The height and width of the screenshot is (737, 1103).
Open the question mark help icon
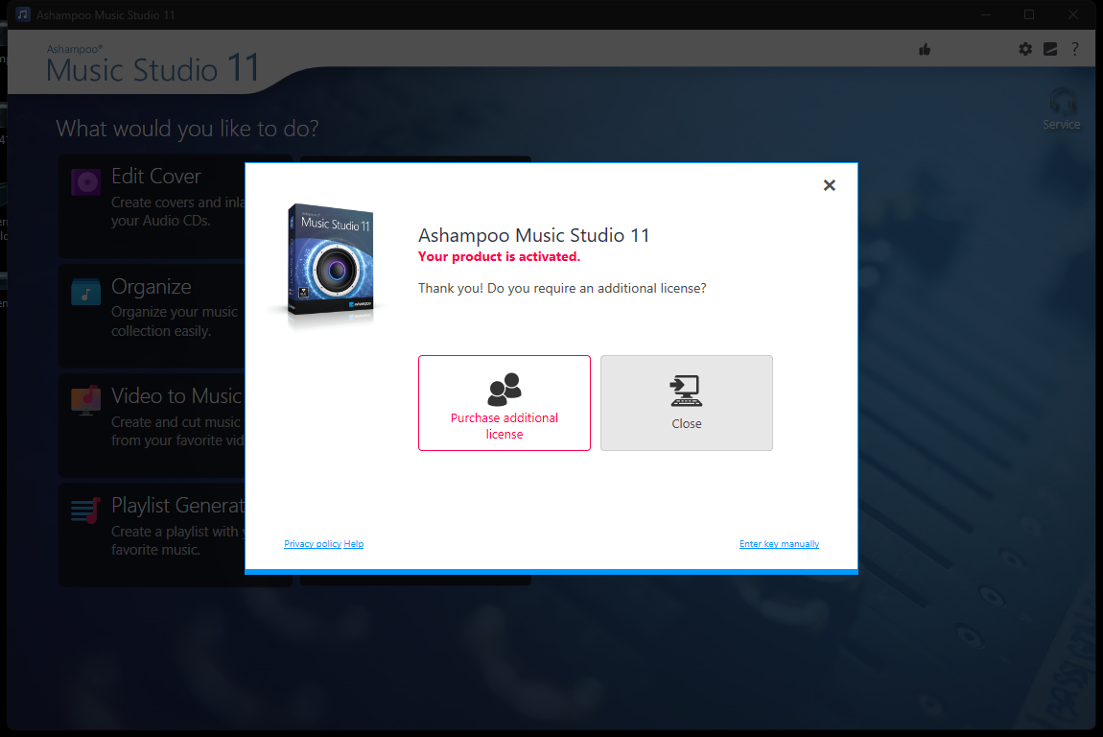point(1075,49)
